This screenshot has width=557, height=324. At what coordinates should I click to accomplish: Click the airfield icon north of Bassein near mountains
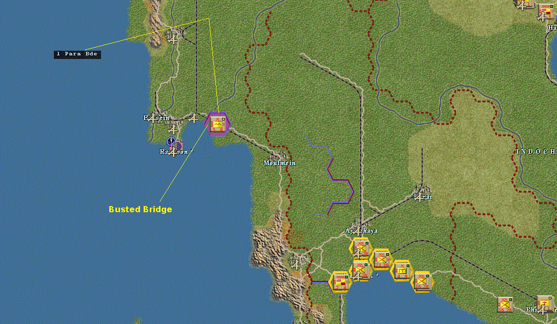tap(173, 39)
